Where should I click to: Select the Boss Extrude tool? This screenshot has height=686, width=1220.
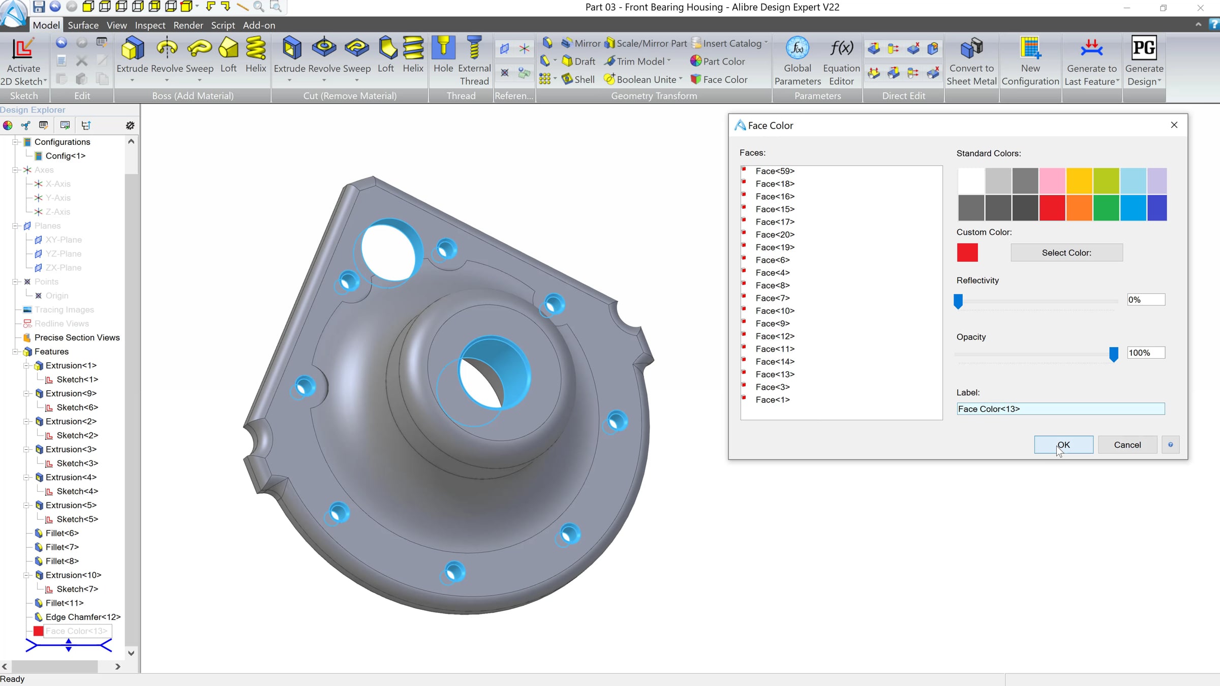coord(132,55)
